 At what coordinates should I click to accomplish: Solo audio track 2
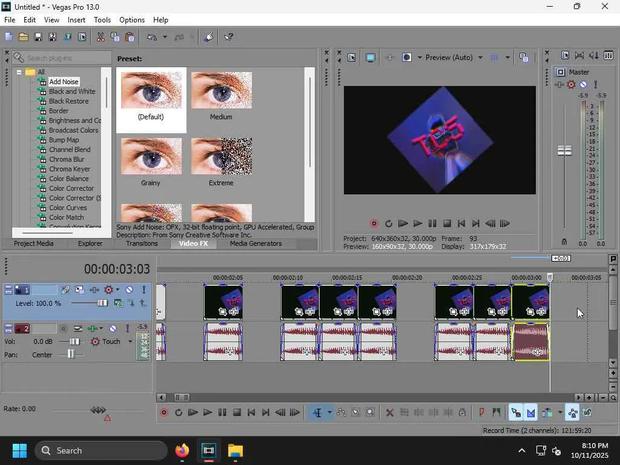(x=127, y=329)
